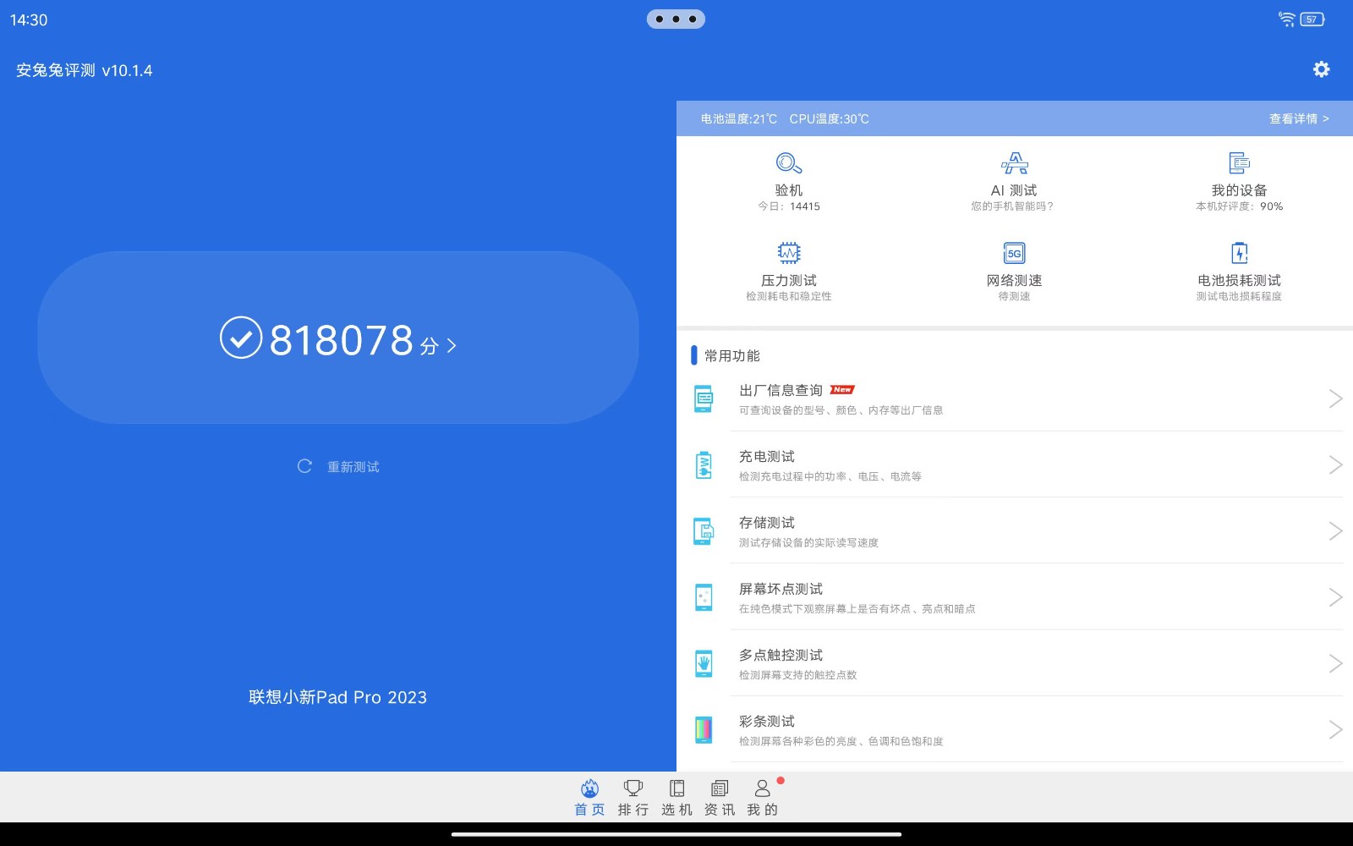Tap the battery status indicator
The image size is (1353, 846).
(1312, 19)
